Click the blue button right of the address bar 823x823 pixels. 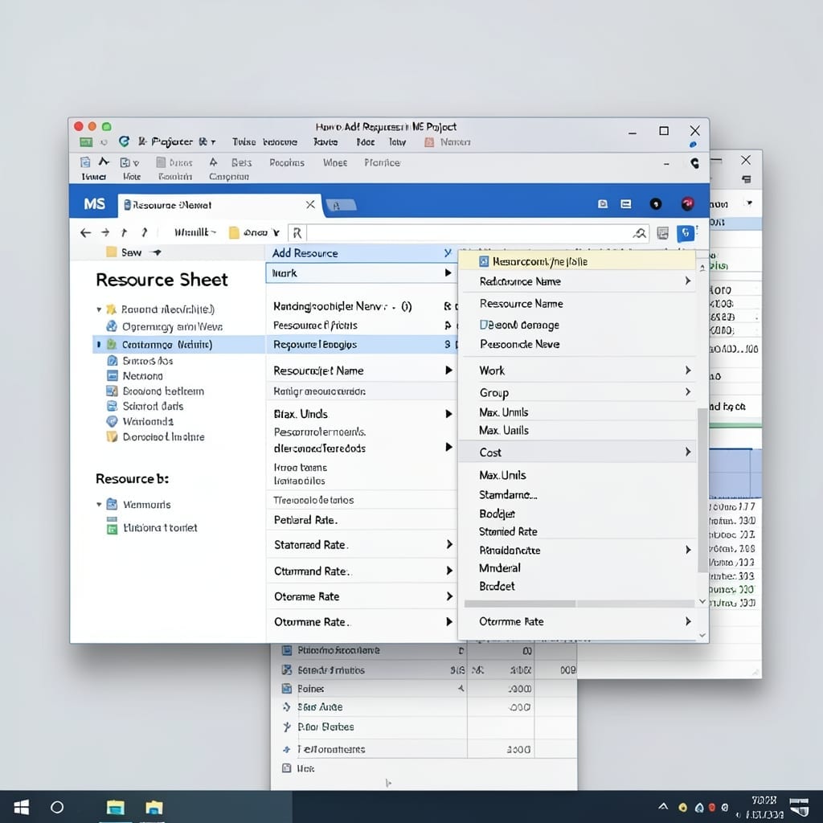686,233
